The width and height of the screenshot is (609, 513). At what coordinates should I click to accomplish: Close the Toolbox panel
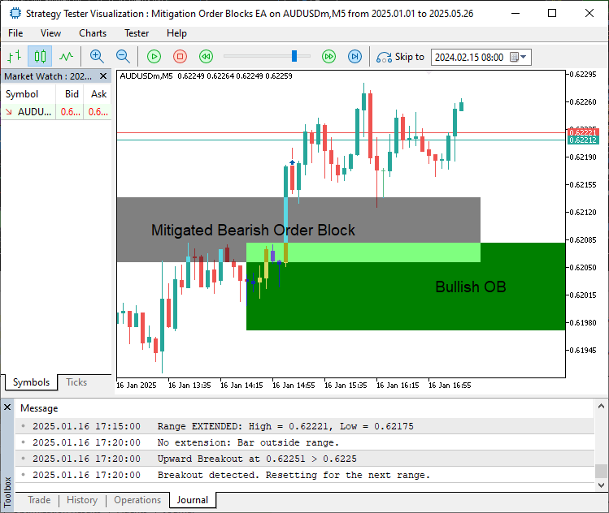(8, 407)
